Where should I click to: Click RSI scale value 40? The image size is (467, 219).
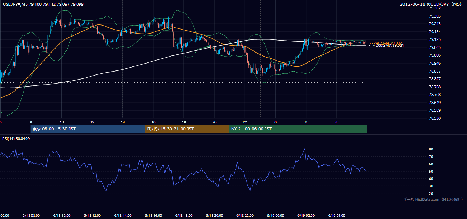coord(431,178)
